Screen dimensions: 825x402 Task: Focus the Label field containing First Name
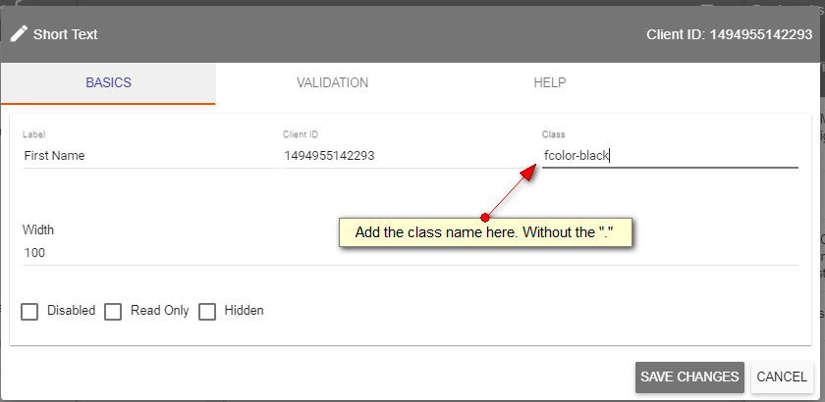(x=149, y=155)
